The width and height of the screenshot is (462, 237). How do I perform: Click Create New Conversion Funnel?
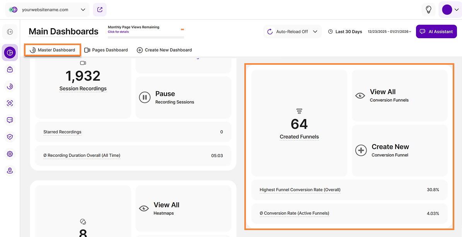(x=399, y=150)
